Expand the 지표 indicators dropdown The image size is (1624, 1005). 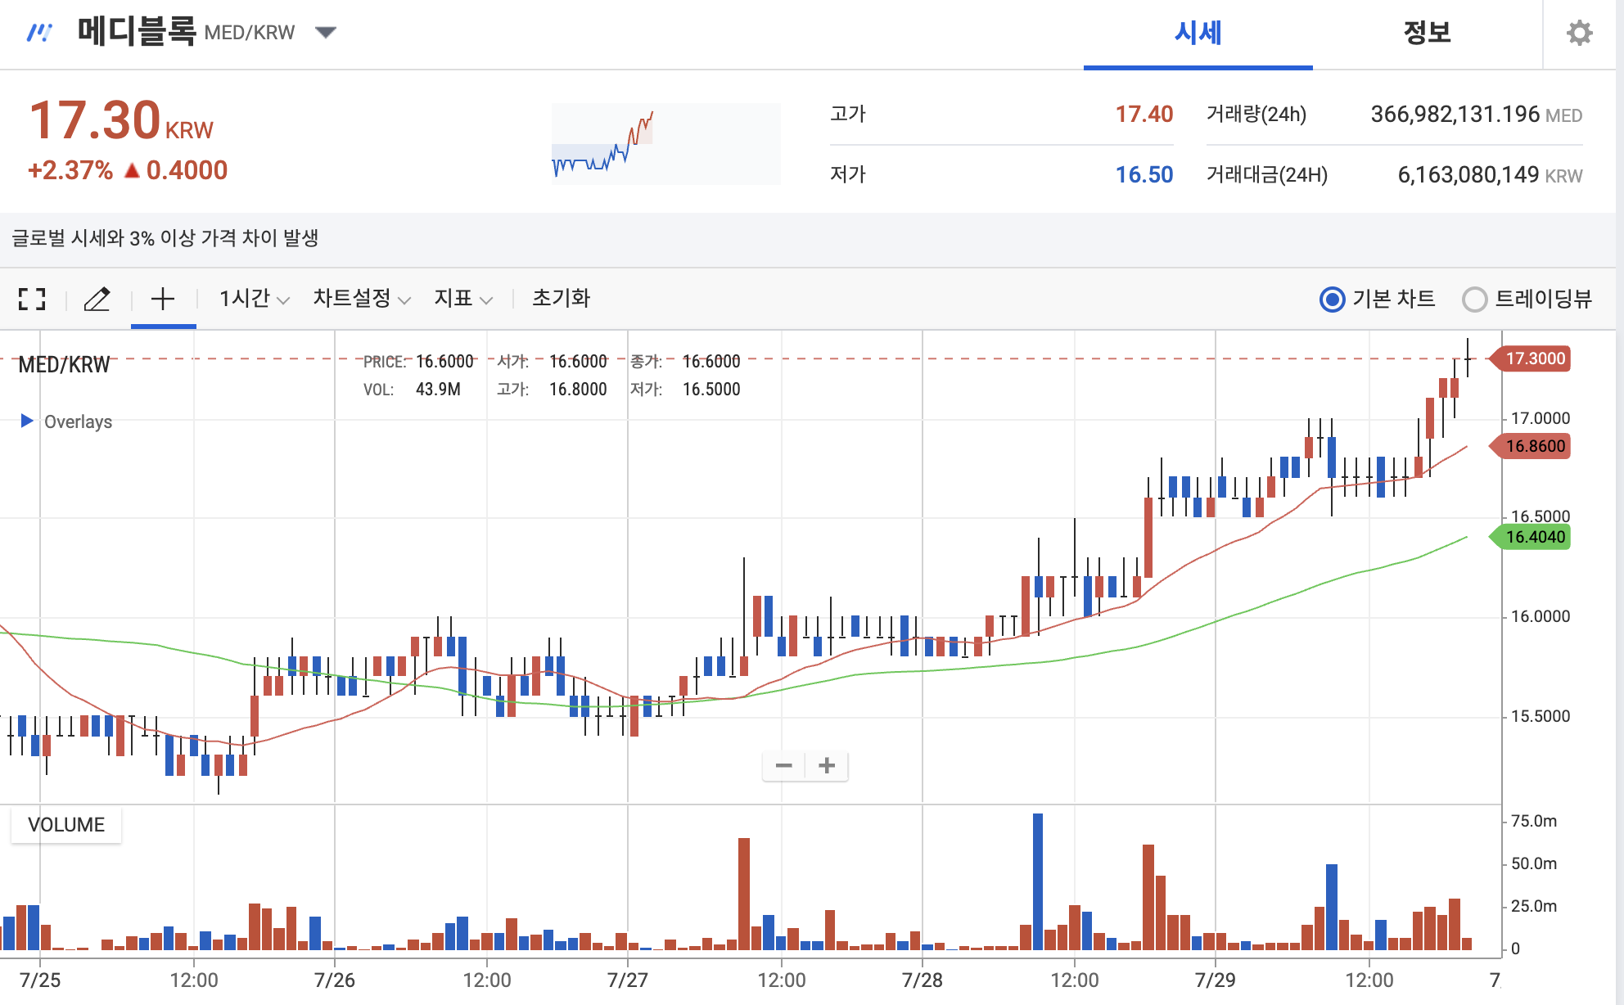click(462, 299)
